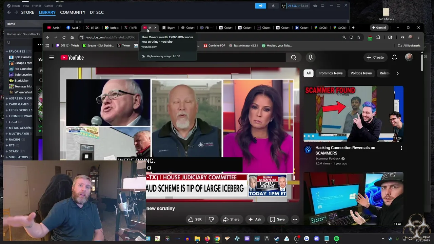Open options menu for Hacking Connection Reversals video
Screen dimensions: 434x244
(401, 148)
